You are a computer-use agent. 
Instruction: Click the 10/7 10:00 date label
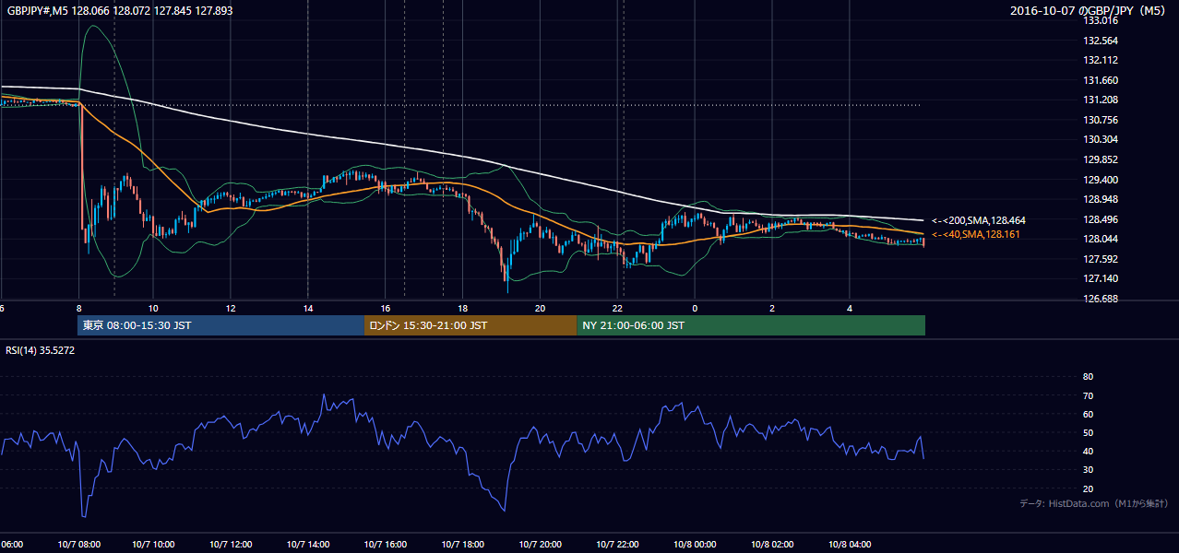[x=155, y=545]
